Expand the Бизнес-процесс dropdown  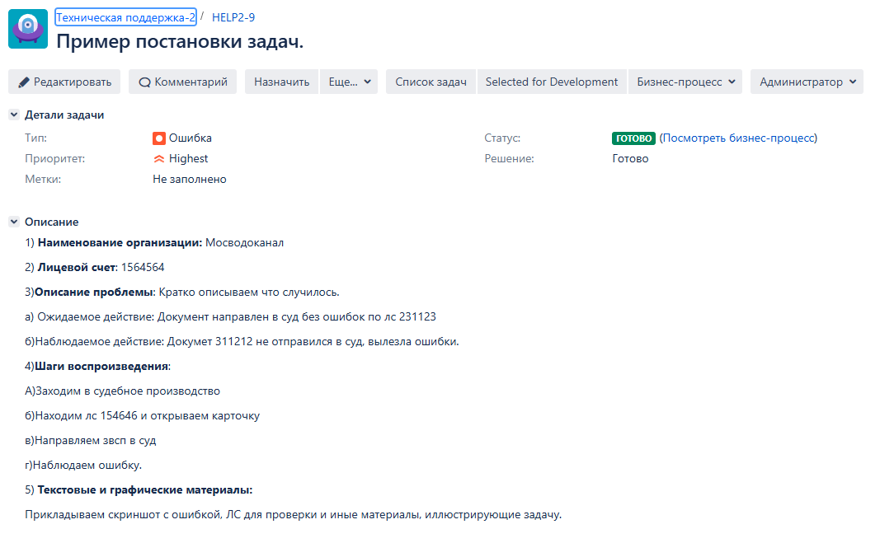click(685, 82)
